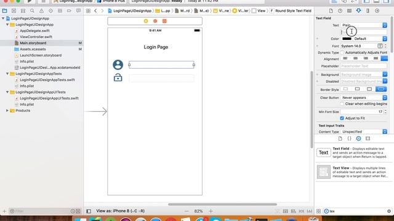Viewport: 394px width, 221px height.
Task: Open the font picker T button
Action: pos(380,46)
